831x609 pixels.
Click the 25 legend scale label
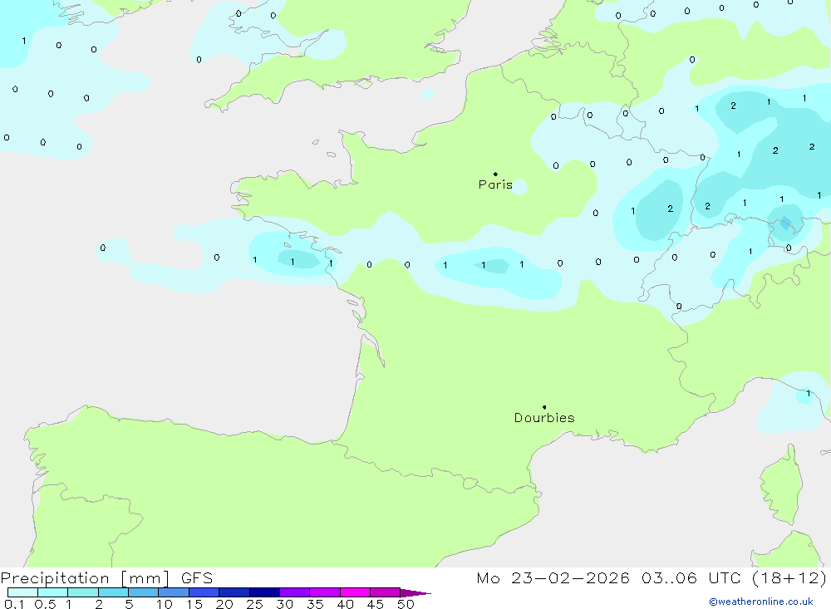click(x=254, y=604)
